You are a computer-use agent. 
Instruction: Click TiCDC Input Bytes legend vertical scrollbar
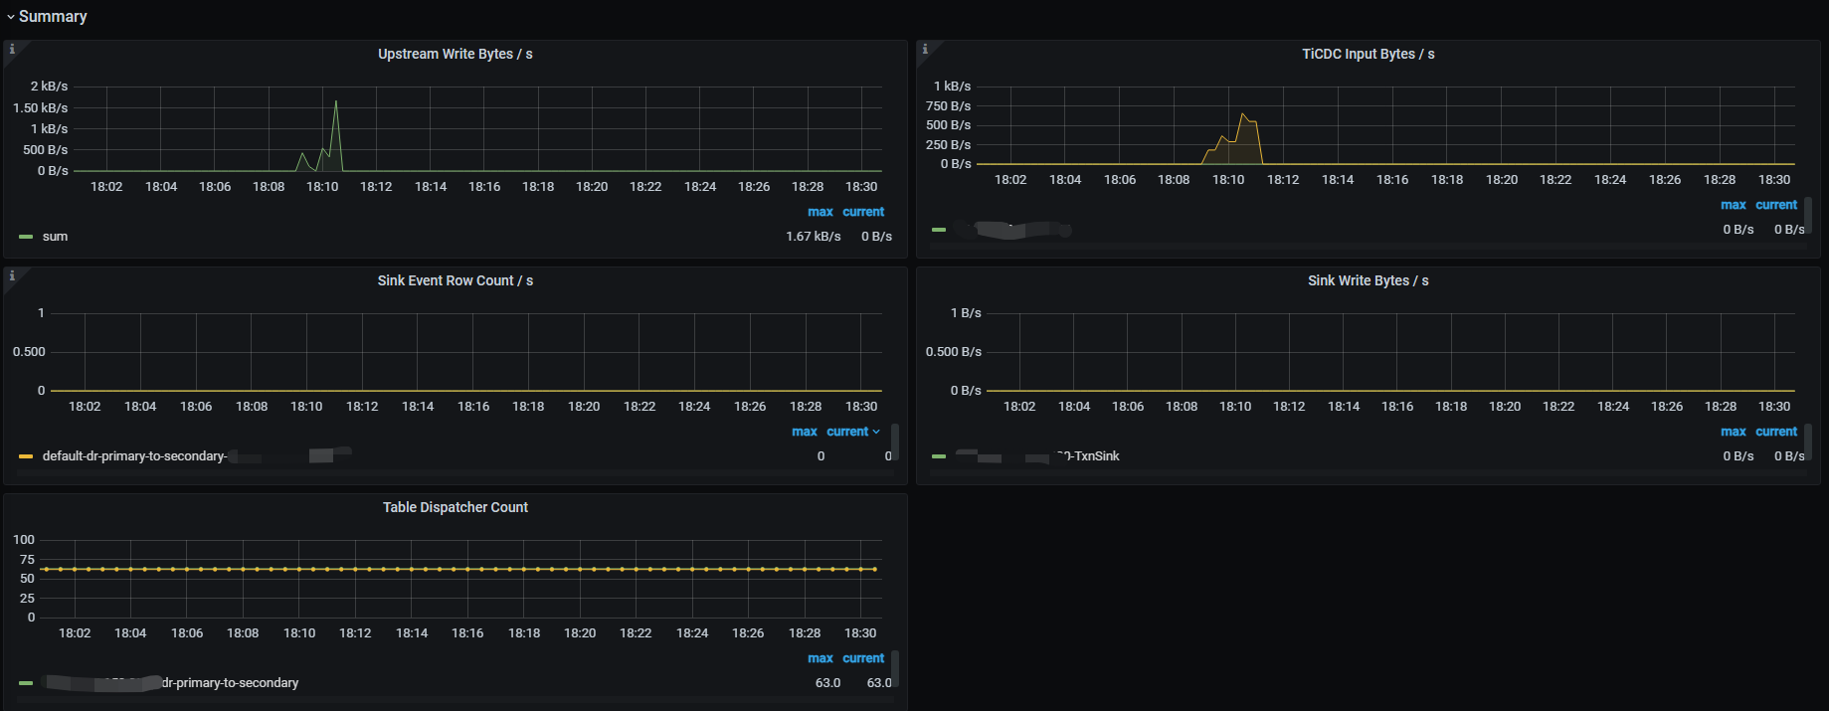(1808, 215)
